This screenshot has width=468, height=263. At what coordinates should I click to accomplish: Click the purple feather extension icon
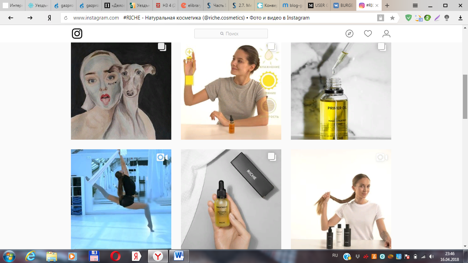click(437, 18)
